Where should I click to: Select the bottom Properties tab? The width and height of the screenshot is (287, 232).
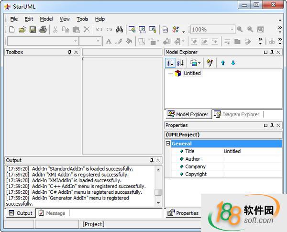183,213
